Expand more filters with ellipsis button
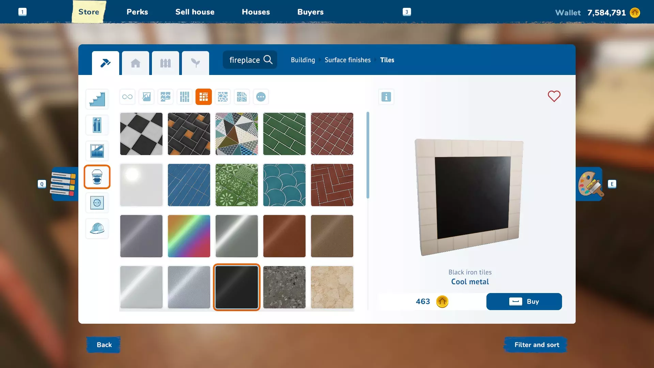This screenshot has width=654, height=368. (261, 97)
